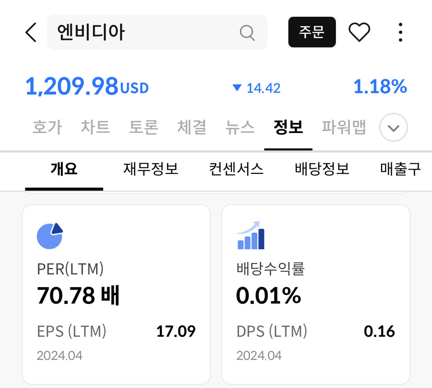Screen dimensions: 432x388
Task: Open the 뉴스 tab
Action: click(240, 127)
